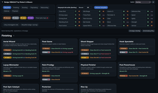Viewport: 158px width, 93px height.
Task: Click the Ball Handle cap value 83
Action: point(103,22)
